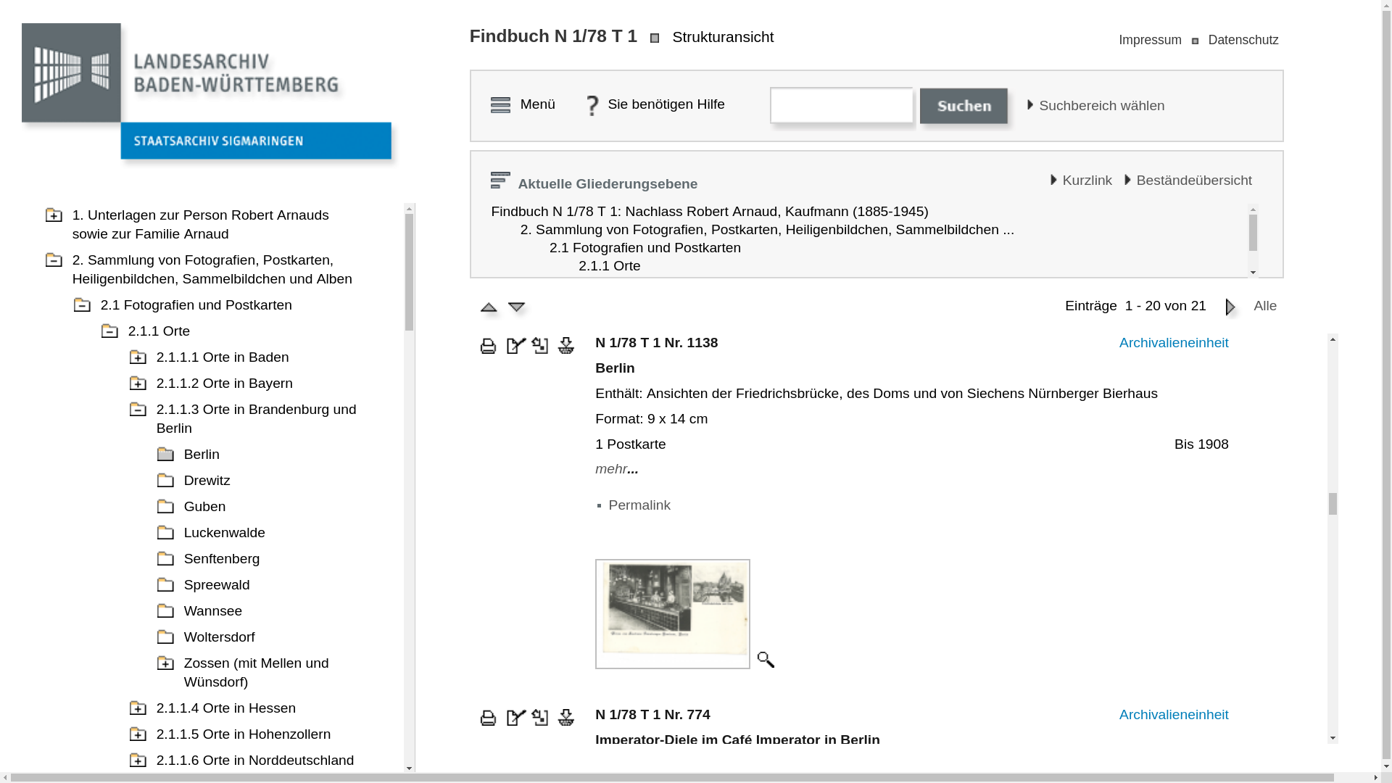This screenshot has height=783, width=1392.
Task: Open Kurzlink
Action: 1087,181
